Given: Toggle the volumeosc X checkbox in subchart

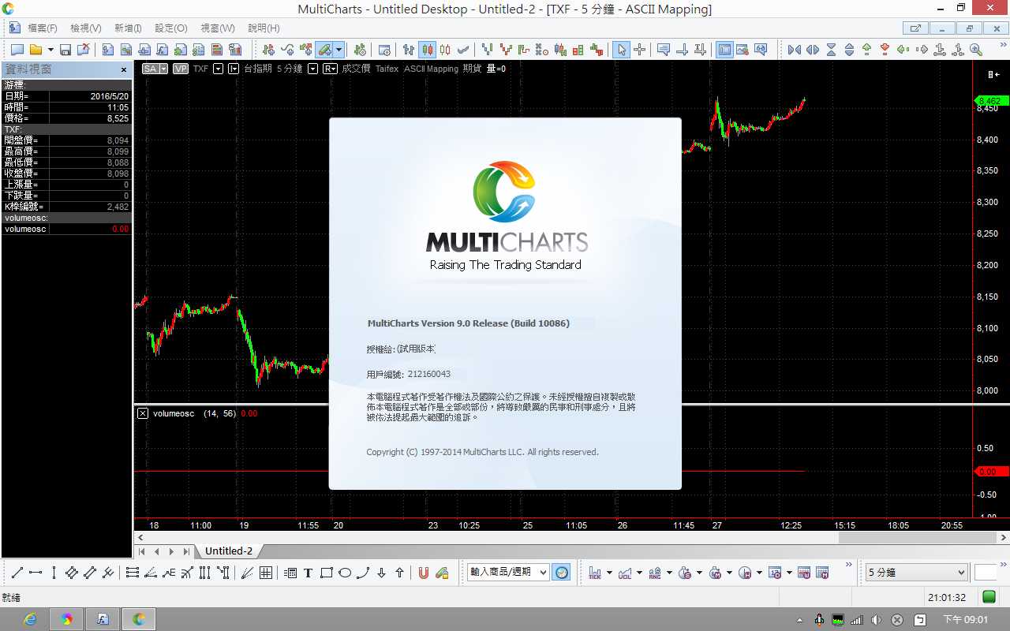Looking at the screenshot, I should [143, 413].
